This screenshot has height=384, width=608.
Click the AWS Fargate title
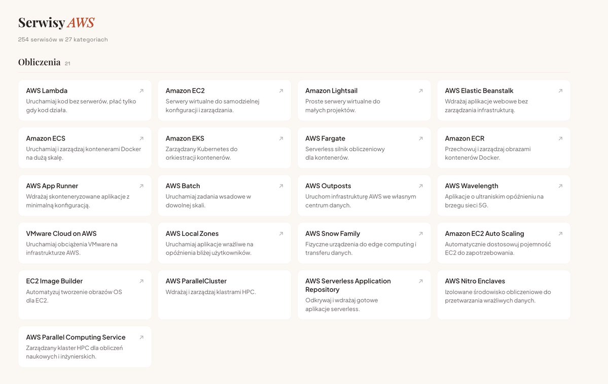325,138
